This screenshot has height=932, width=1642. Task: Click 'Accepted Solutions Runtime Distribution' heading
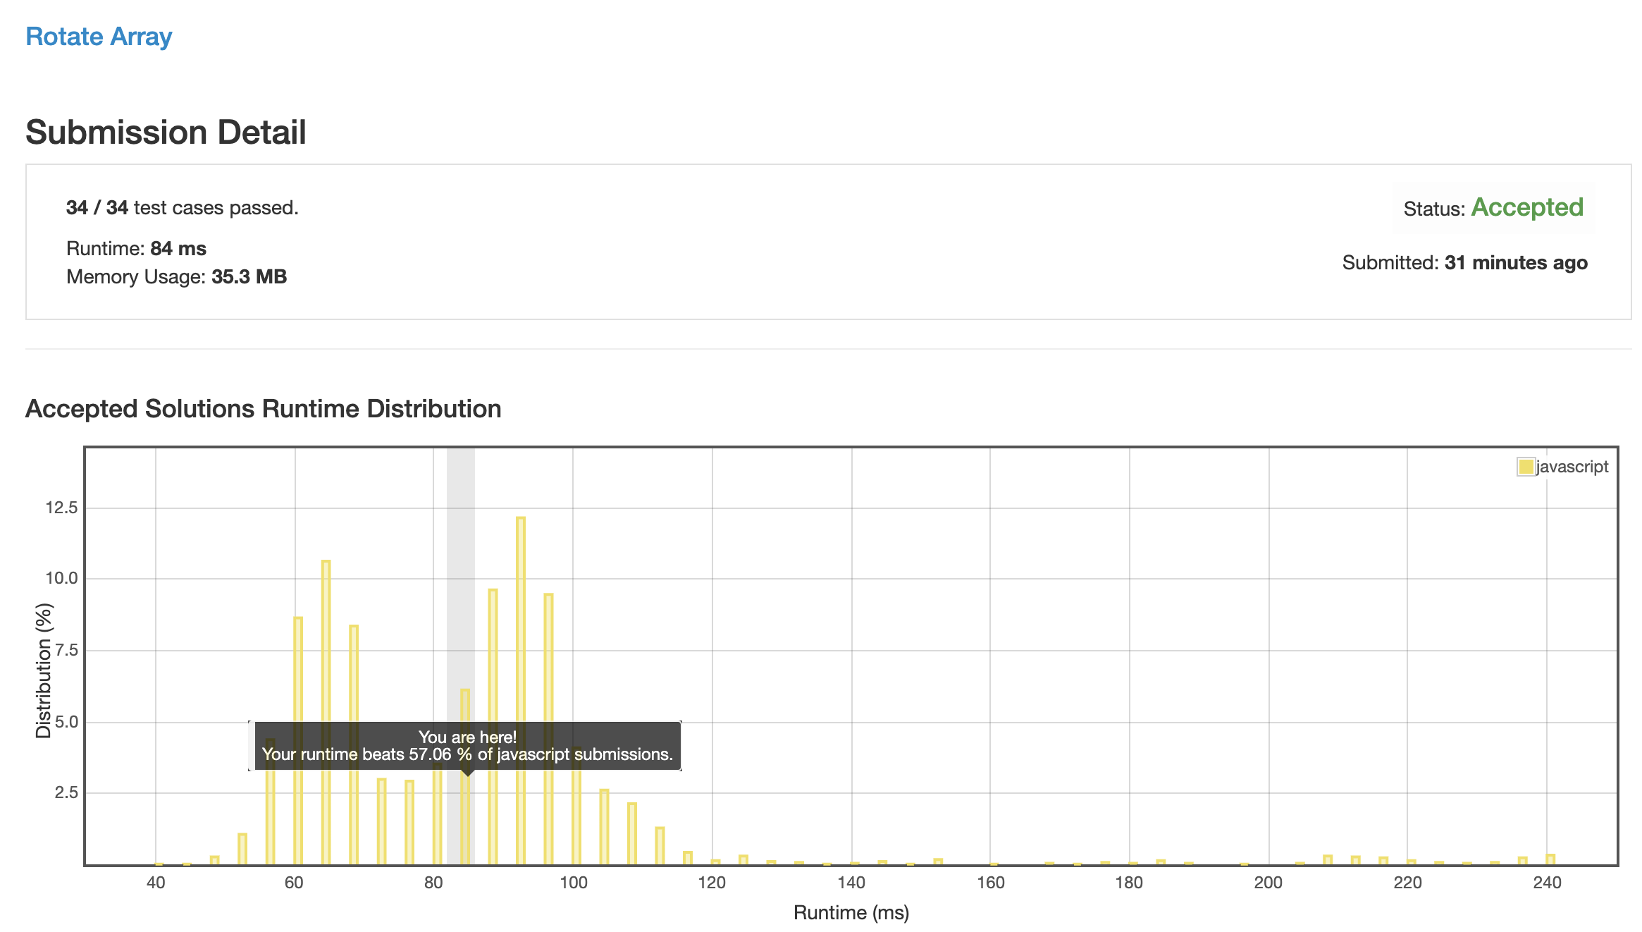coord(264,409)
